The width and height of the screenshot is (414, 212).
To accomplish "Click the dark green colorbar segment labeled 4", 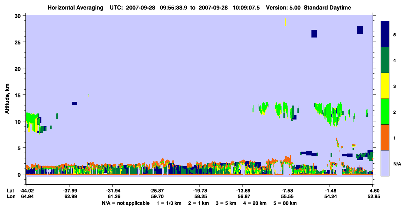I will (385, 60).
